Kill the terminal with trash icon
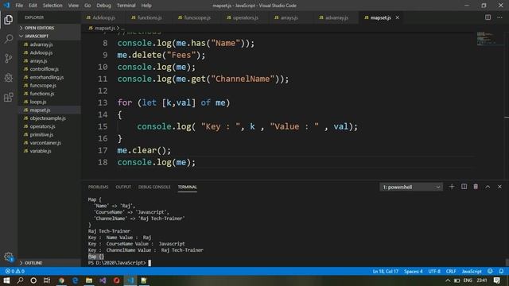The width and height of the screenshot is (509, 286). pos(476,187)
